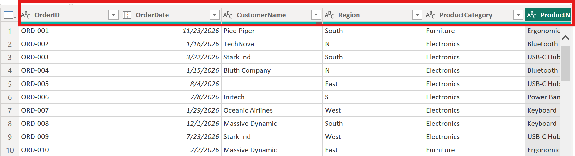The height and width of the screenshot is (156, 575).
Task: Open the OrderDate filter dropdown
Action: coord(215,15)
